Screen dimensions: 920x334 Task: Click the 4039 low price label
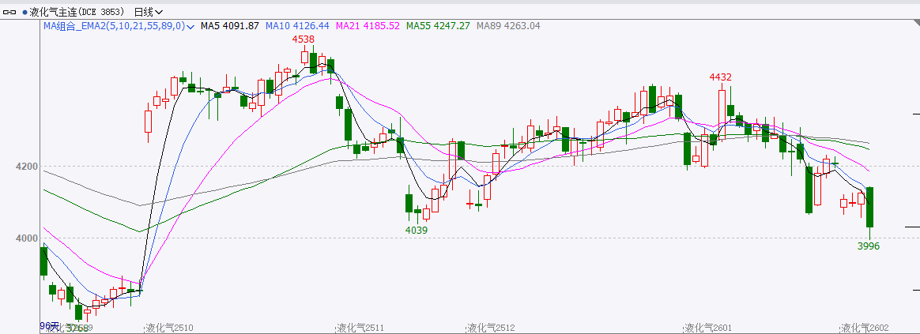(x=417, y=230)
